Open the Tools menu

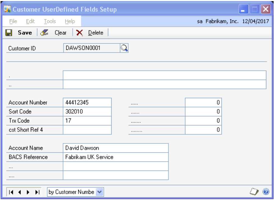50,21
